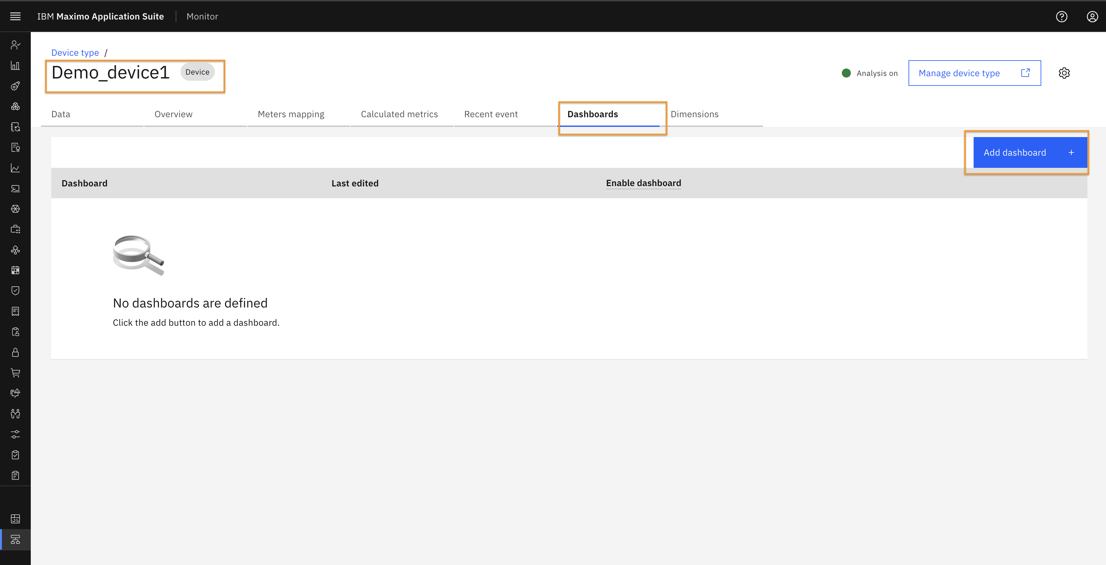The image size is (1106, 565).
Task: Click the hexagon wireframe sidebar icon
Action: click(15, 209)
